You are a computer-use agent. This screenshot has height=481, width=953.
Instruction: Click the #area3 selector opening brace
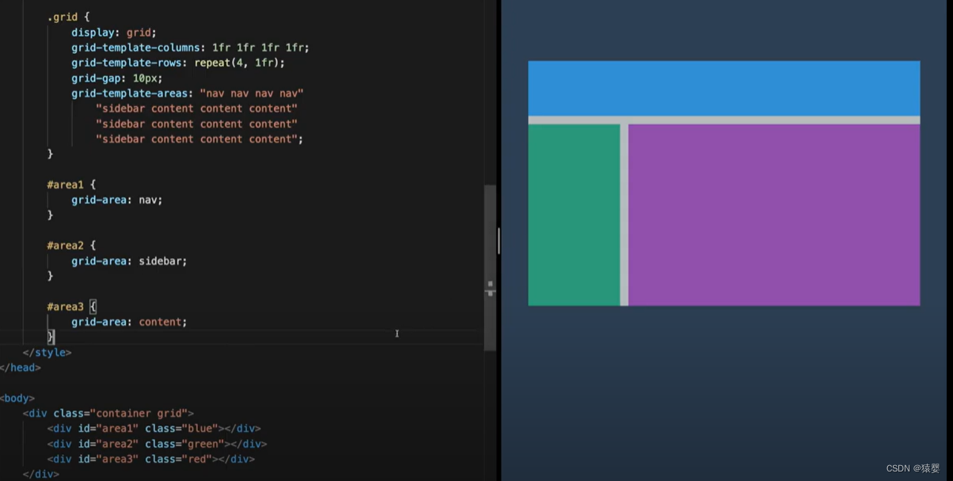pos(93,306)
